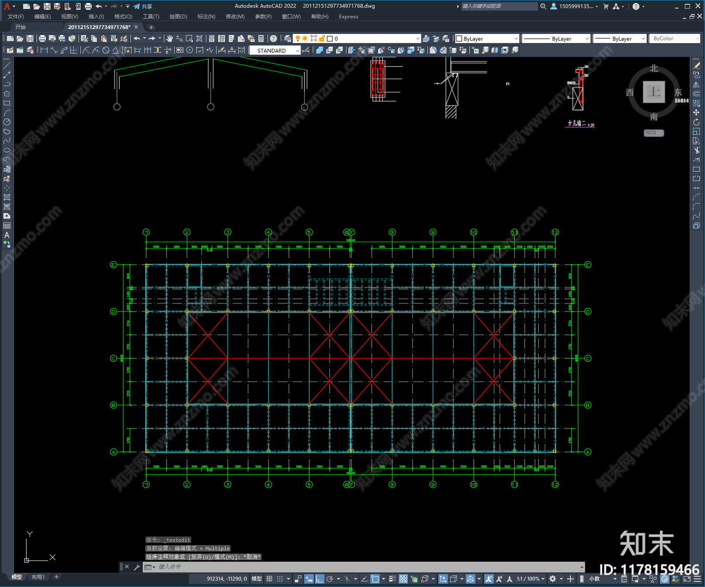Click the 模型 model space status button
Screen dimensions: 705x587
257,579
